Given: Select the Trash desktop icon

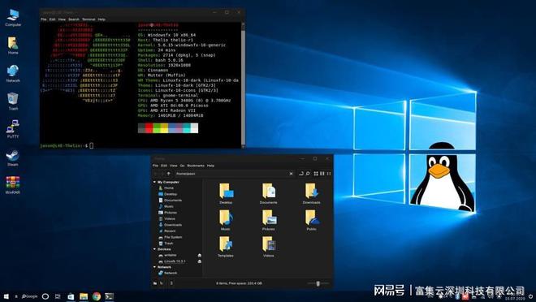Looking at the screenshot, I should 13,101.
